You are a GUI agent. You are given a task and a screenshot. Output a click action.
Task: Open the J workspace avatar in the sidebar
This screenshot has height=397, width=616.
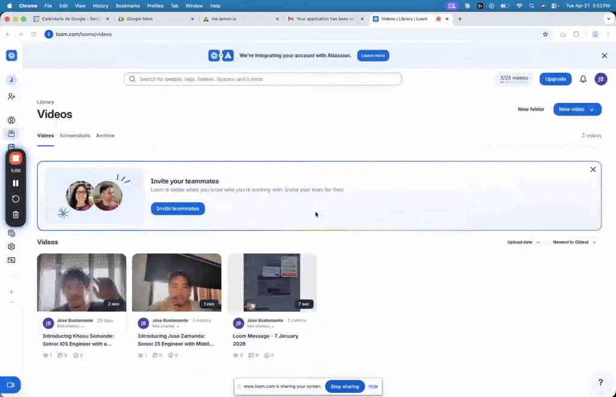(11, 80)
